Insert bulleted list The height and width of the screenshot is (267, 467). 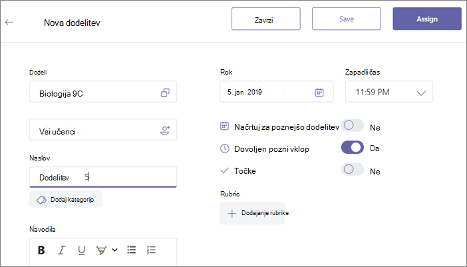pyautogui.click(x=131, y=250)
